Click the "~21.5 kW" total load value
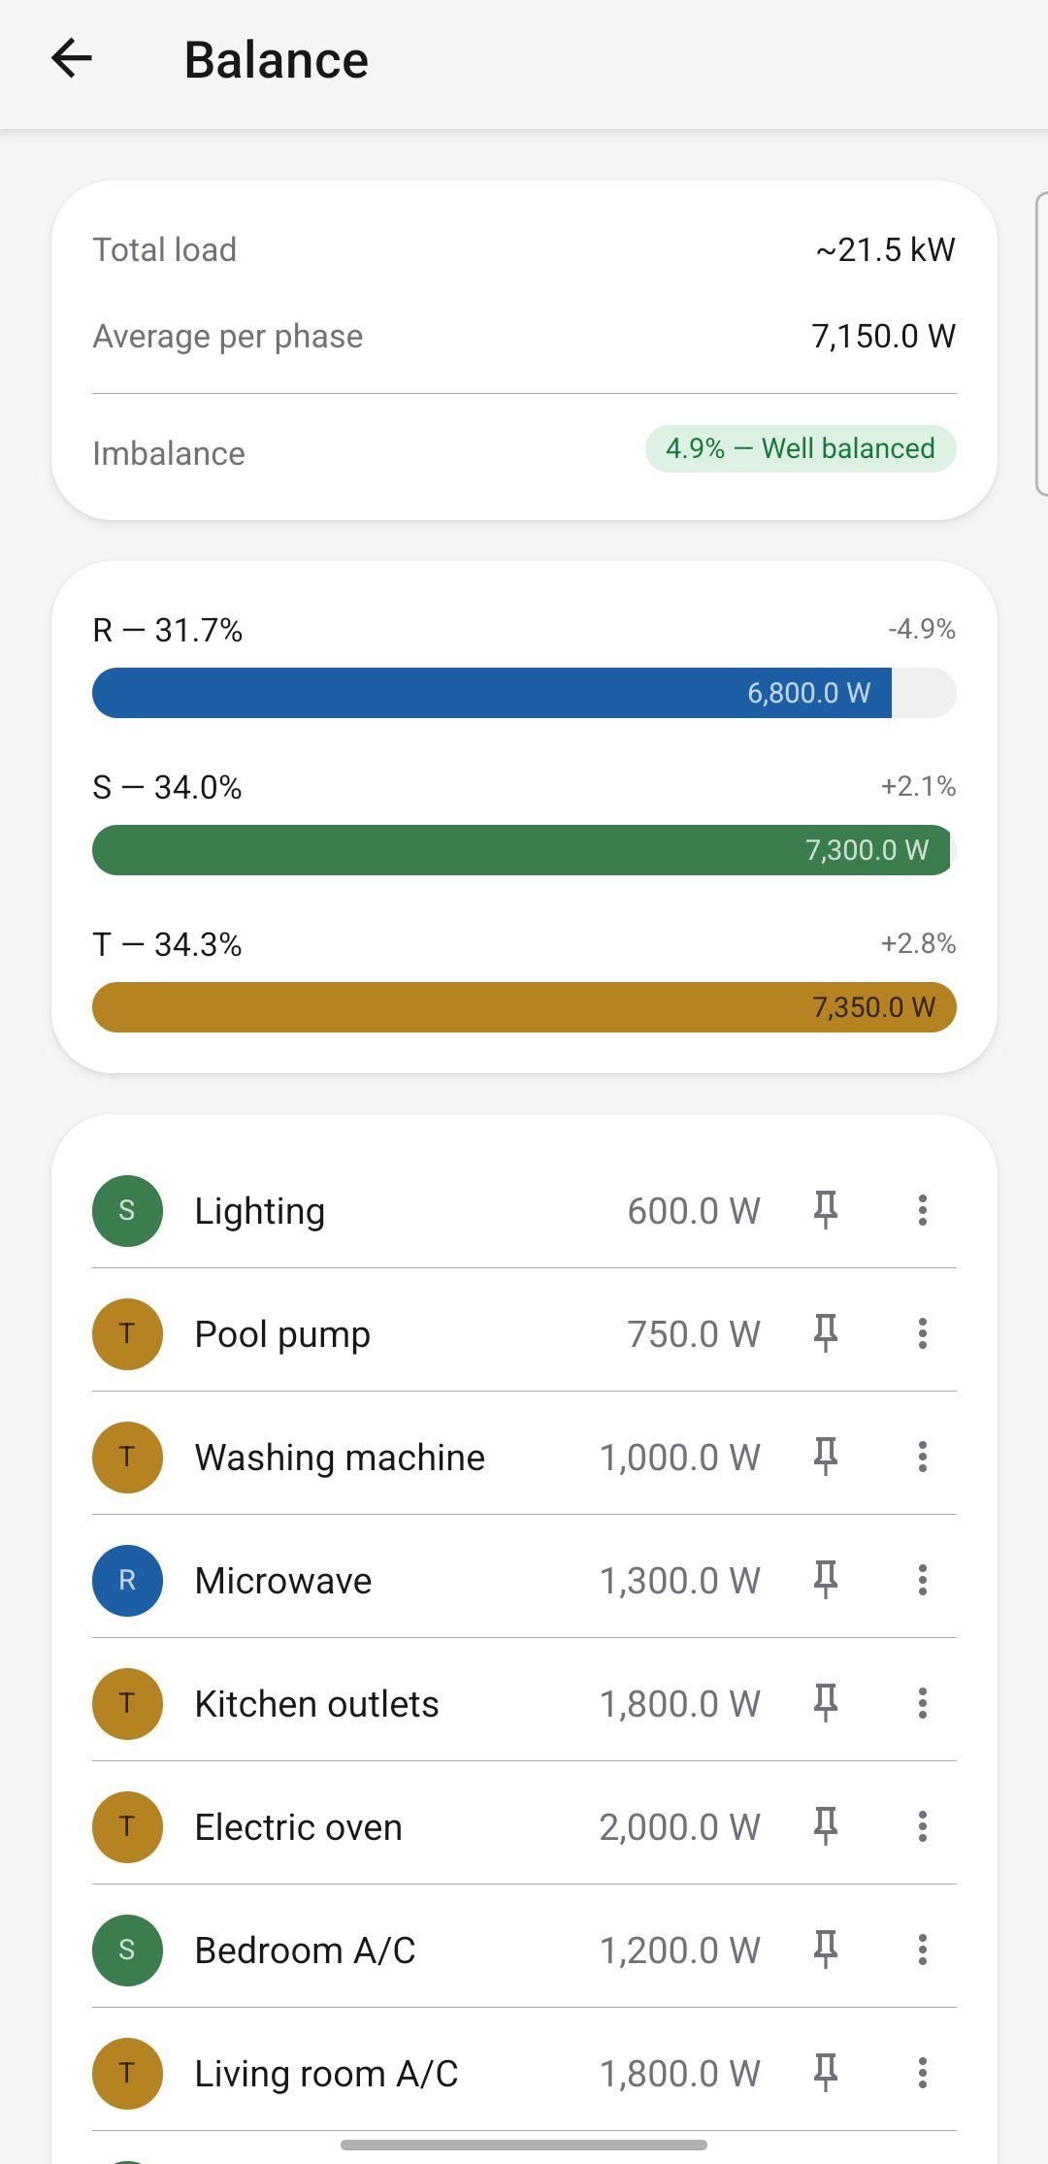The height and width of the screenshot is (2164, 1048). (885, 249)
